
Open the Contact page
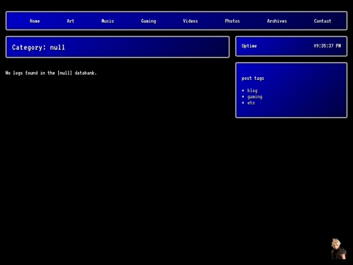point(323,21)
